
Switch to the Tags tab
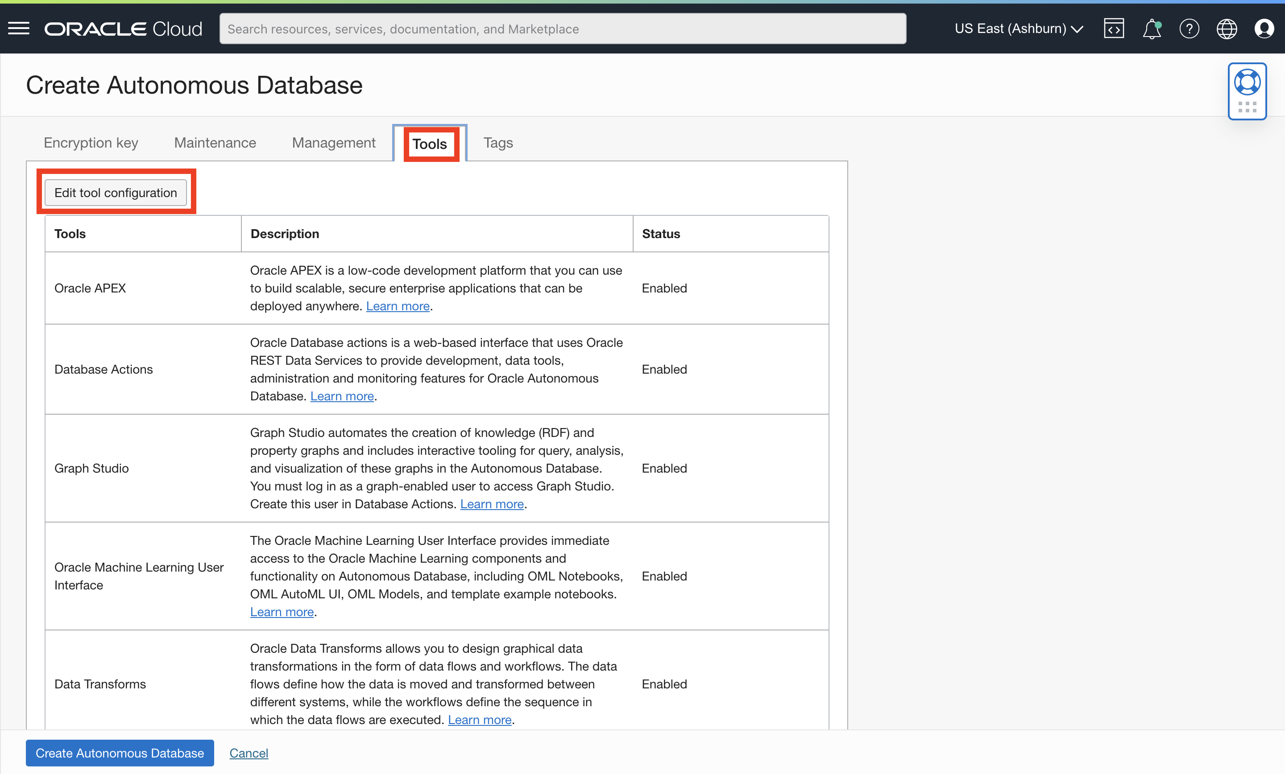click(x=497, y=142)
